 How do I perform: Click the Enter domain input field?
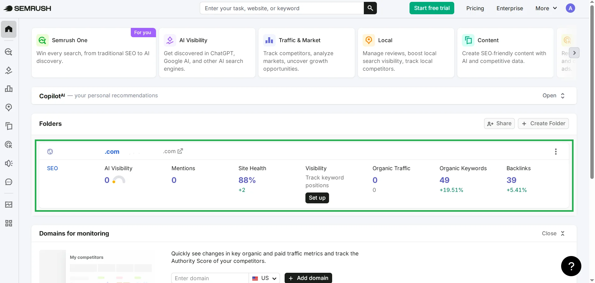pos(210,278)
